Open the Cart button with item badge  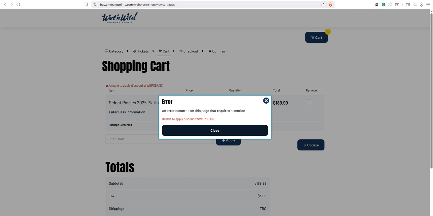[316, 37]
